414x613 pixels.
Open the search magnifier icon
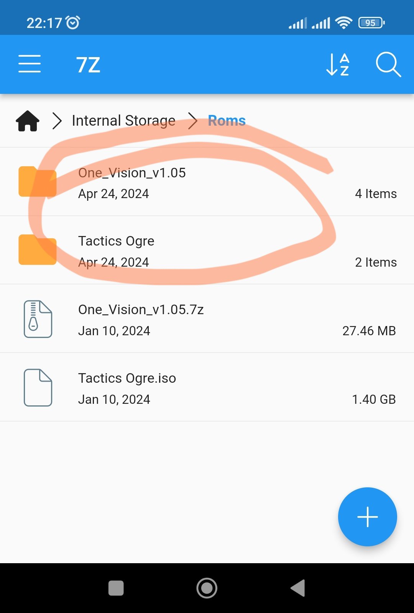point(388,64)
